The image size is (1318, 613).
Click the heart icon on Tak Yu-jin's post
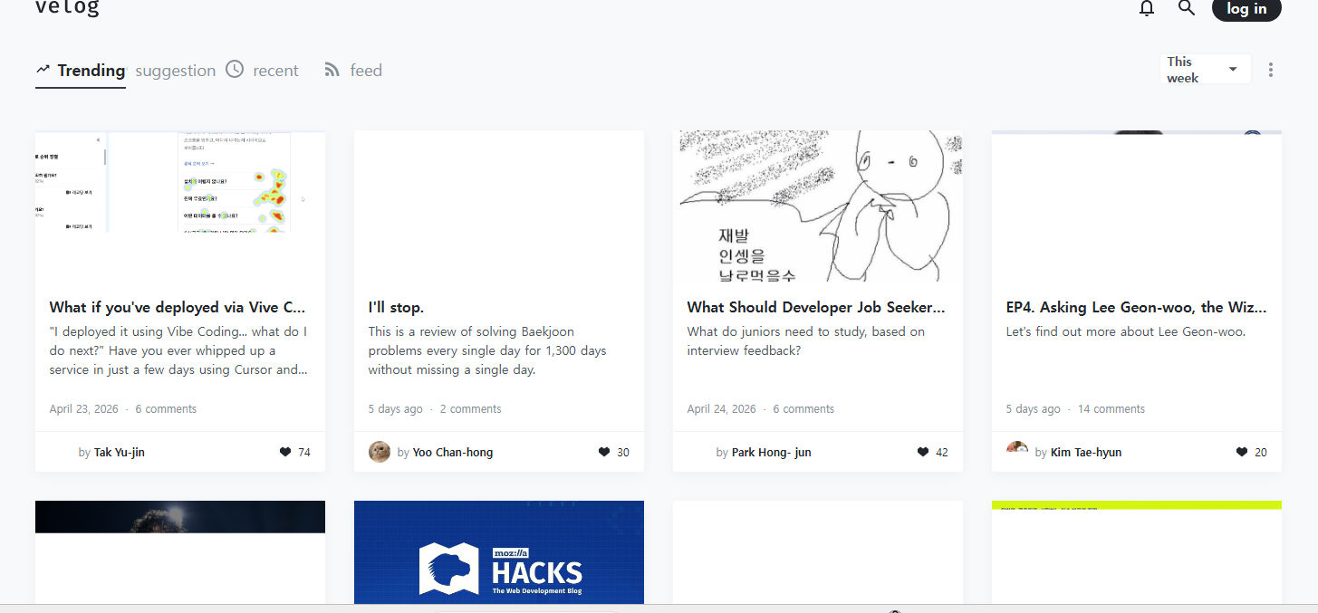pos(285,452)
